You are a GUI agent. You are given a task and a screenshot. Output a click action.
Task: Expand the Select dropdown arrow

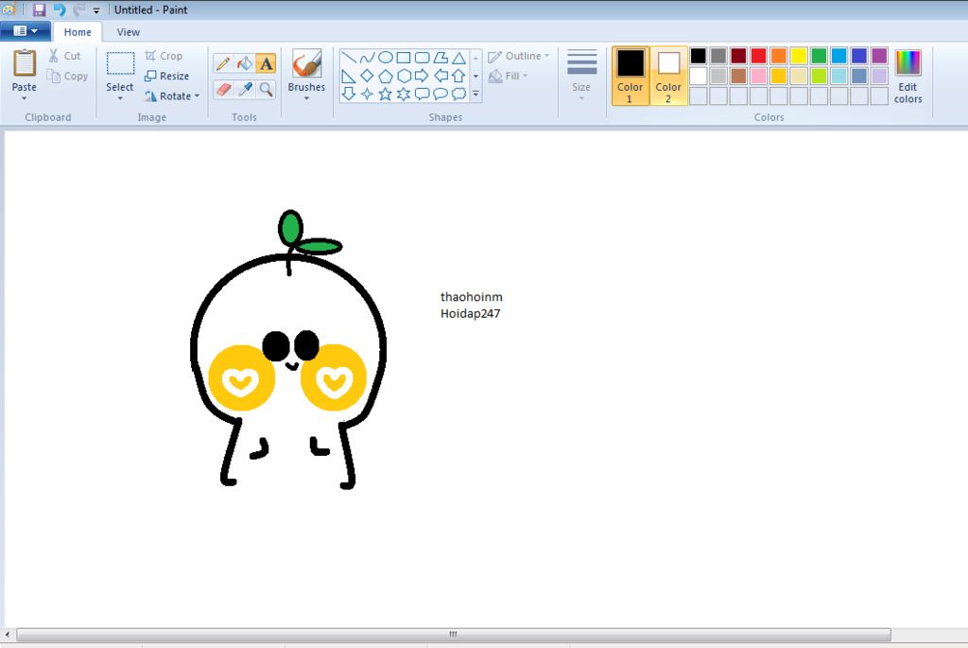coord(120,98)
